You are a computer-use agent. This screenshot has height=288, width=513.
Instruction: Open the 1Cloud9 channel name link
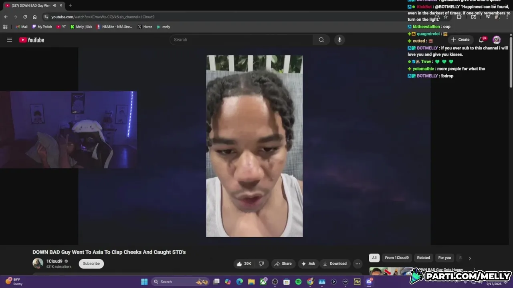click(x=54, y=261)
